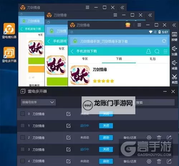Collapse the sidebar of the middle emulator window
179x166 pixels.
tap(150, 15)
